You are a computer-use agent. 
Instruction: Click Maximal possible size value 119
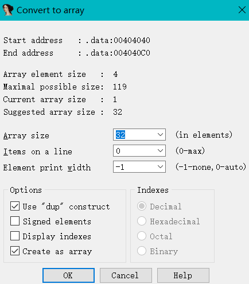point(120,87)
